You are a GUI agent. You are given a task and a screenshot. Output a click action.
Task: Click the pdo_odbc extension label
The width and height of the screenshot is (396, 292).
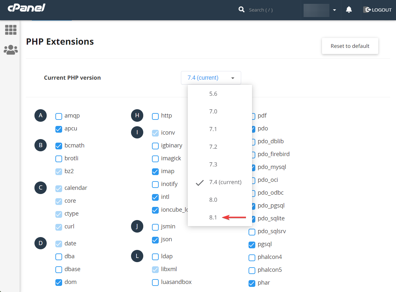tap(271, 193)
